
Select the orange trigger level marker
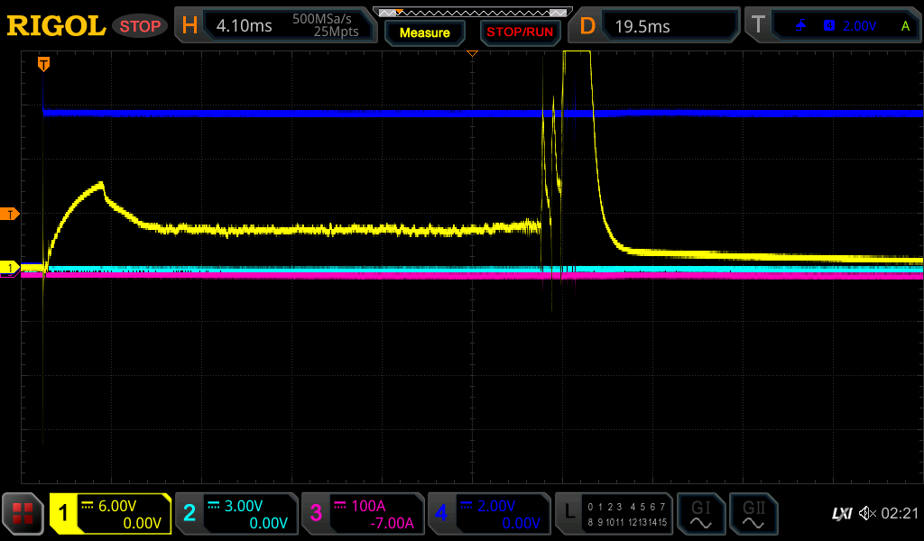click(x=11, y=214)
